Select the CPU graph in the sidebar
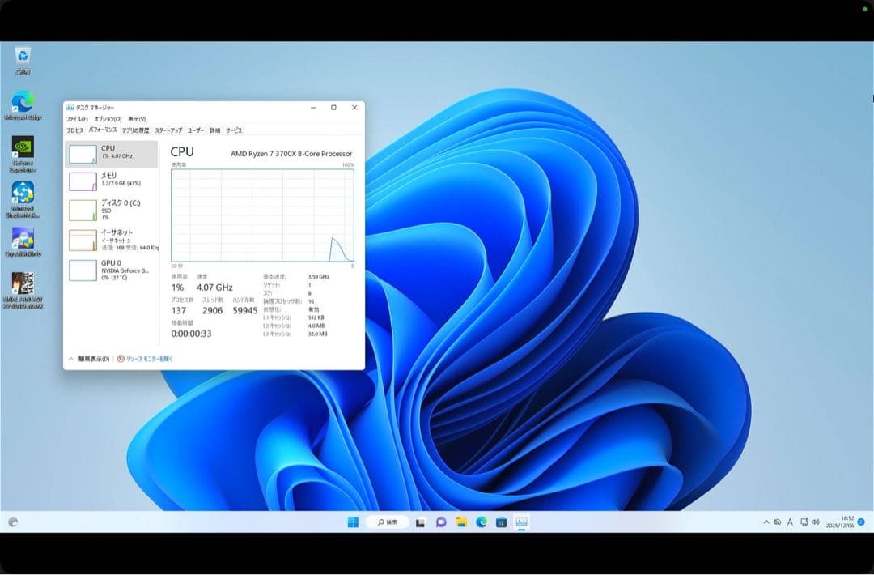The width and height of the screenshot is (874, 575). coord(111,154)
